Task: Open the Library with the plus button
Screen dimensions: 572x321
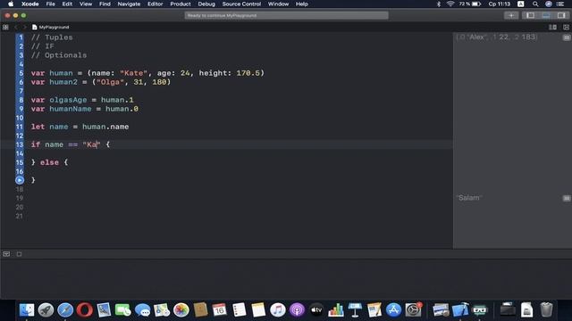Action: (511, 15)
